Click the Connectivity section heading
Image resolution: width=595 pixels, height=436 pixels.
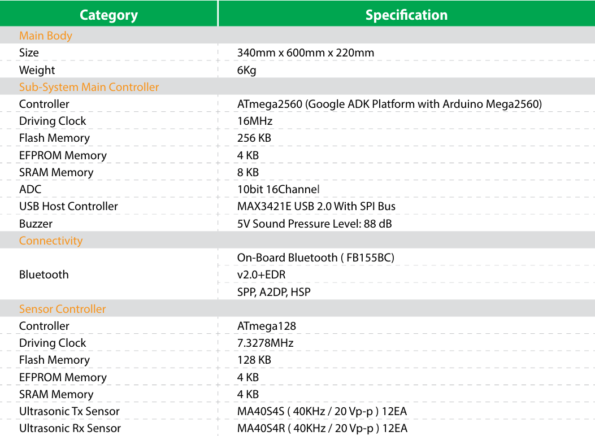point(51,241)
